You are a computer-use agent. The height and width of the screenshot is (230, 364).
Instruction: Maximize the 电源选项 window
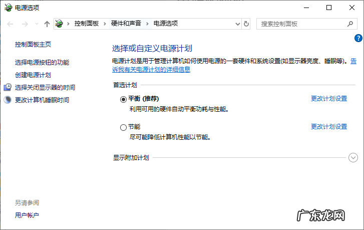coord(329,8)
